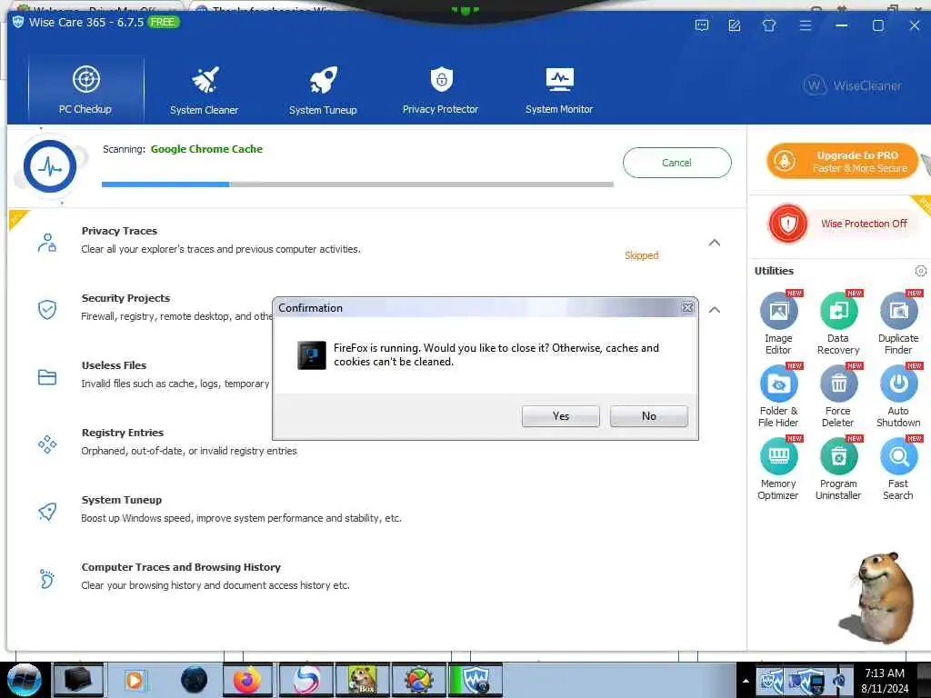This screenshot has height=698, width=931.
Task: Open the hamburger menu in title bar
Action: (806, 25)
